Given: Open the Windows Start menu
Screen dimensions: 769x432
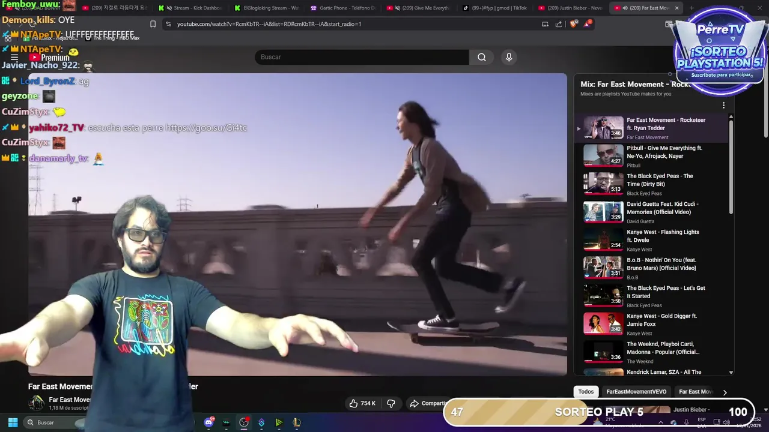Looking at the screenshot, I should click(x=13, y=422).
